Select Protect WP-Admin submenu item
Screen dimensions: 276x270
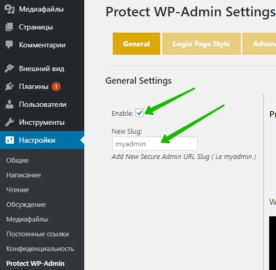tap(35, 264)
